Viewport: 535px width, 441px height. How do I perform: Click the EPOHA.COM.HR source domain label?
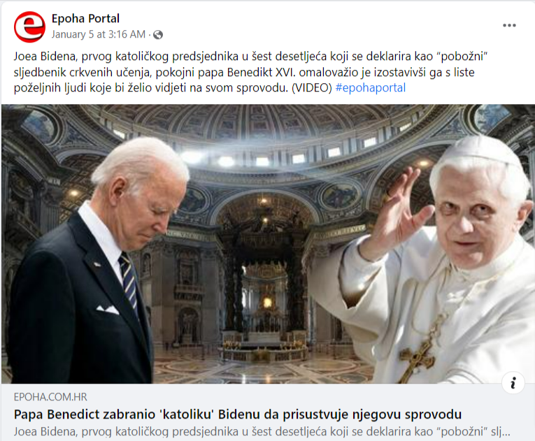pyautogui.click(x=50, y=397)
